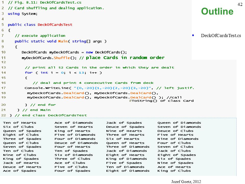Click the 'Outline' heading
This screenshot has height=184, width=245.
coord(217,11)
